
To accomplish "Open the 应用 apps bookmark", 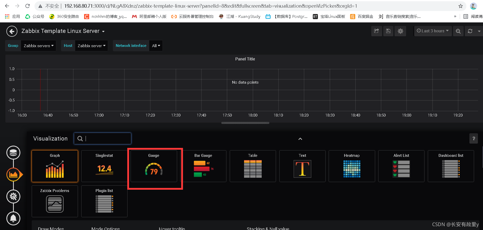I will (x=13, y=16).
